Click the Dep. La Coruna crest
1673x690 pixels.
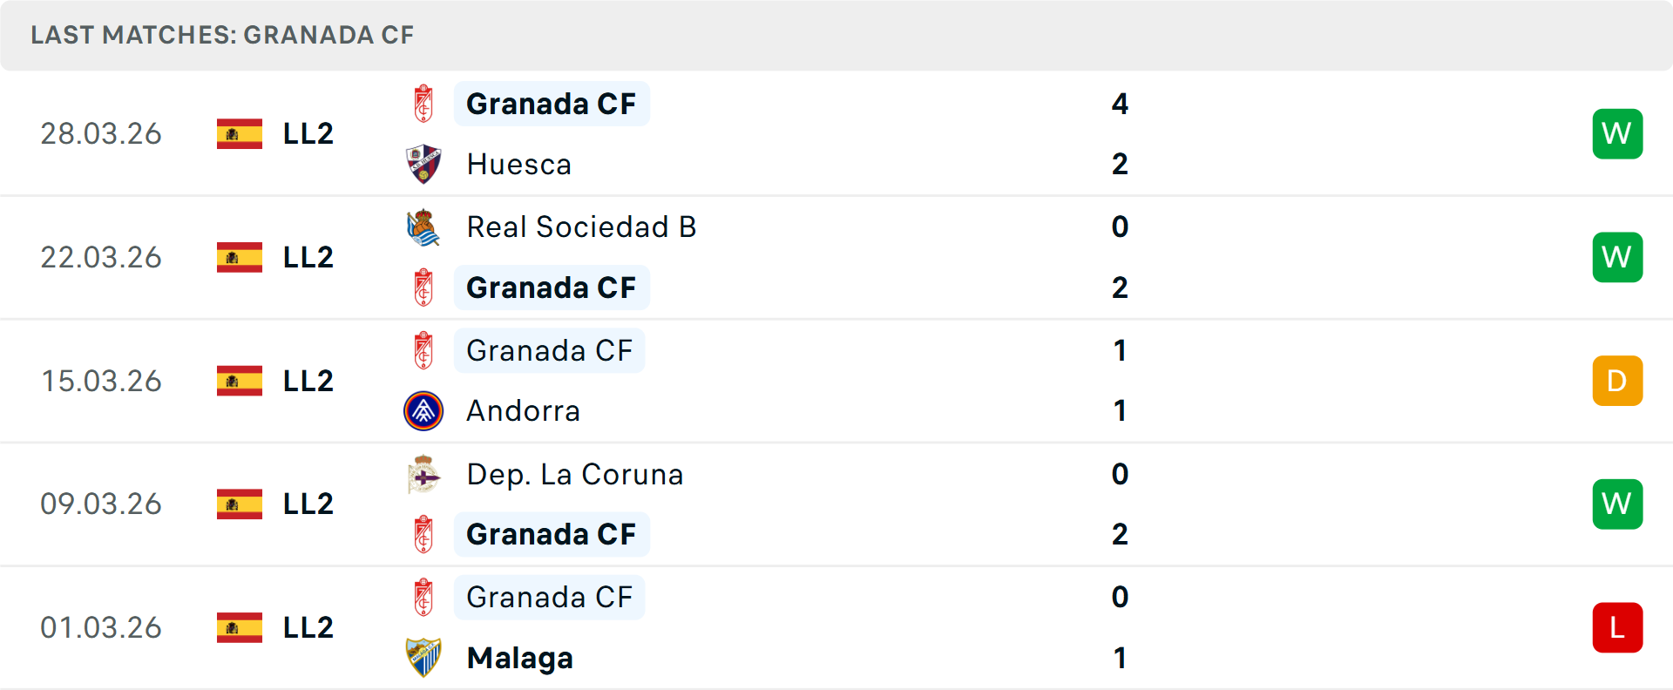(x=423, y=475)
